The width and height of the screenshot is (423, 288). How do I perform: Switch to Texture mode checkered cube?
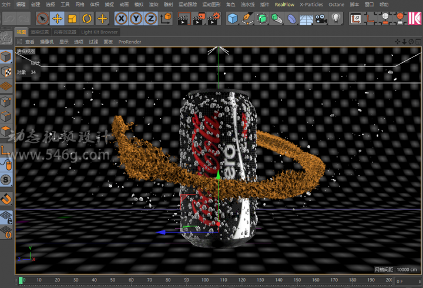[x=6, y=72]
